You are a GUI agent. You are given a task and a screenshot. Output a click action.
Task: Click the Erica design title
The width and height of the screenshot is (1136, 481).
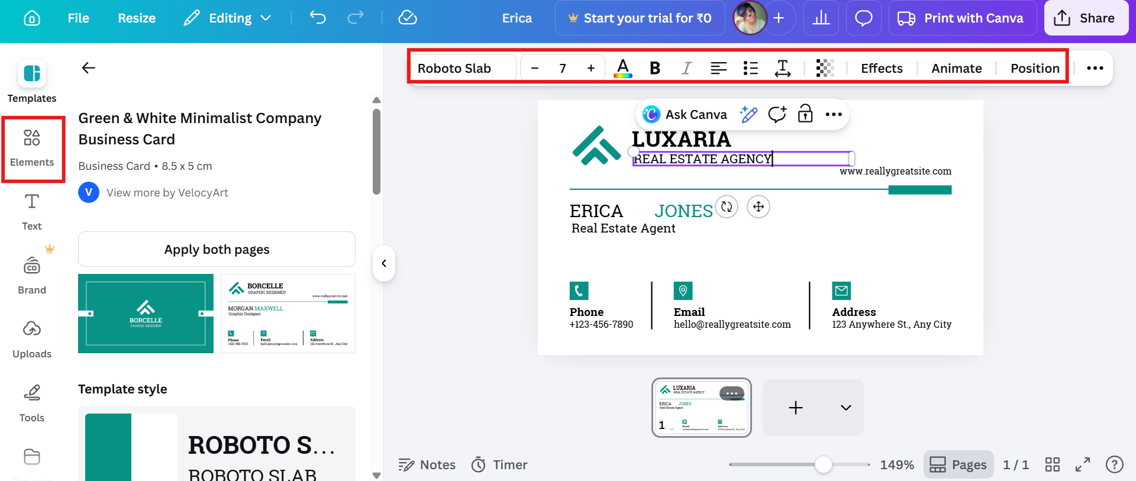(x=517, y=18)
